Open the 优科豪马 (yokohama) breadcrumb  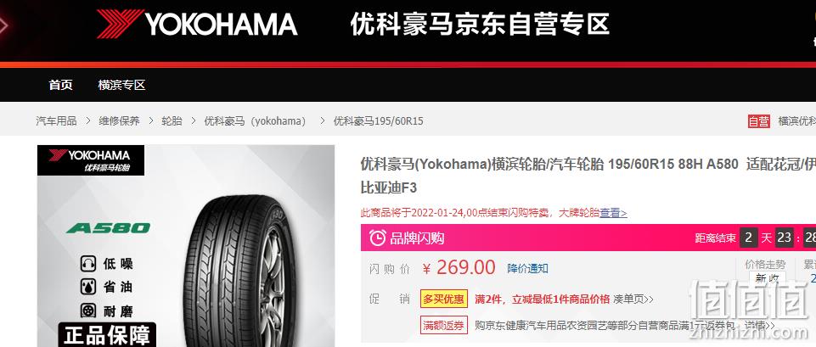pos(256,121)
